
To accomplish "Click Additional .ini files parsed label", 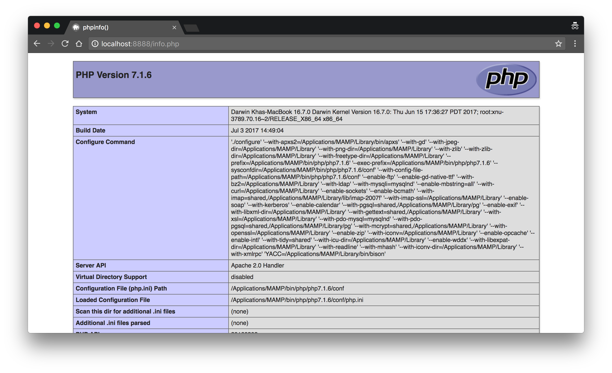I will tap(113, 323).
